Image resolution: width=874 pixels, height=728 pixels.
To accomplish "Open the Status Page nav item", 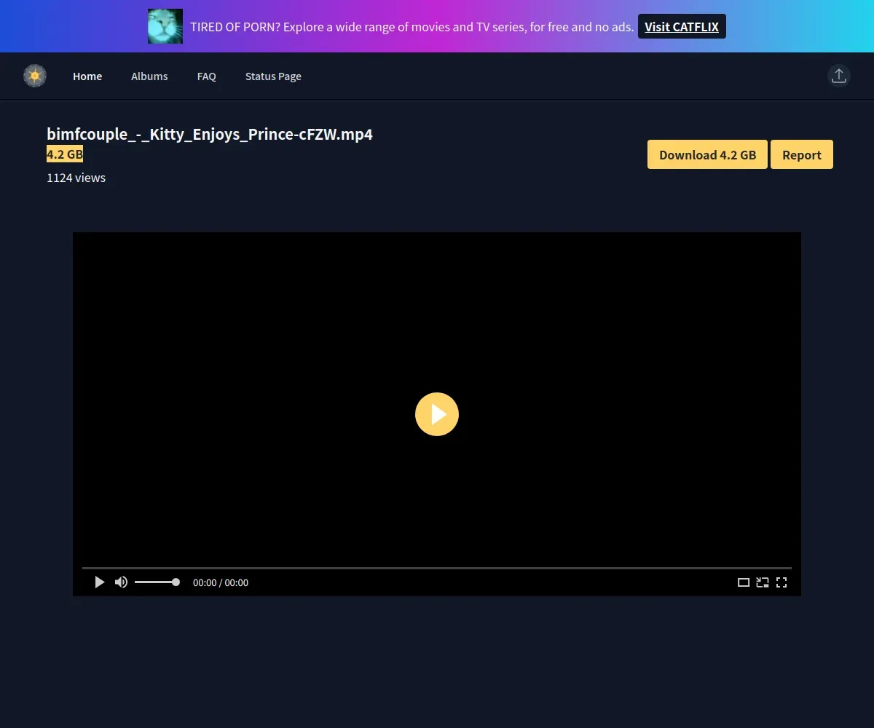I will coord(273,76).
